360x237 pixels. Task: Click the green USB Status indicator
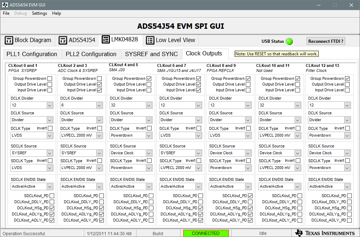(x=290, y=41)
